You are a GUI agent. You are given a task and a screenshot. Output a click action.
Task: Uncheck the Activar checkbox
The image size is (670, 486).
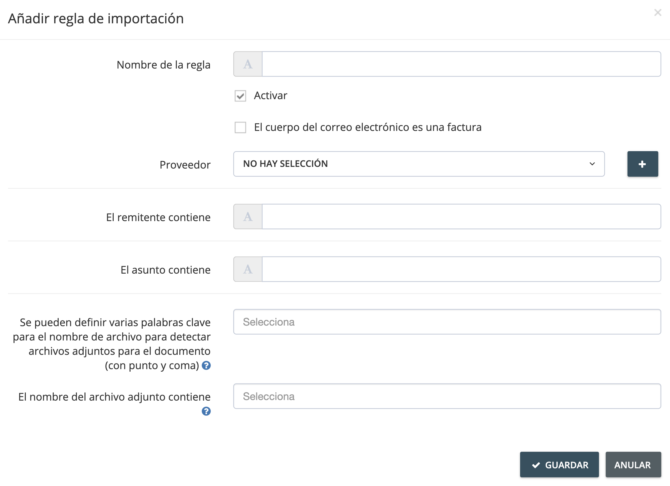[x=241, y=96]
